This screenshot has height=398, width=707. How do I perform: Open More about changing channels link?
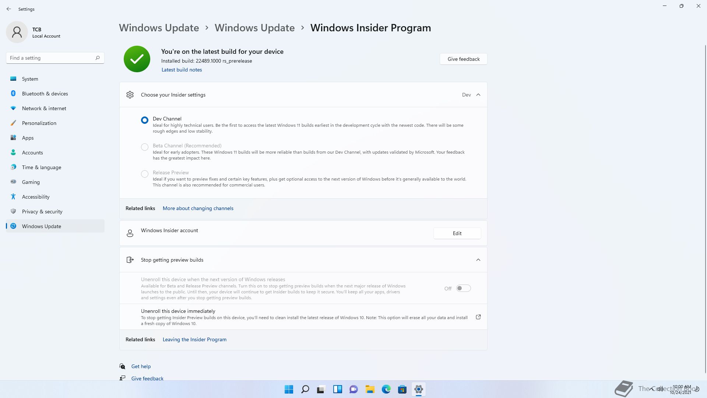(x=198, y=208)
